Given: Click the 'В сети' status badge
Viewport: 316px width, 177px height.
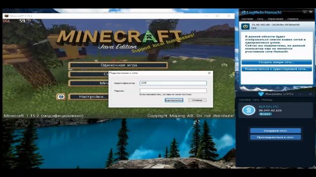Looking at the screenshot, I should tap(265, 114).
